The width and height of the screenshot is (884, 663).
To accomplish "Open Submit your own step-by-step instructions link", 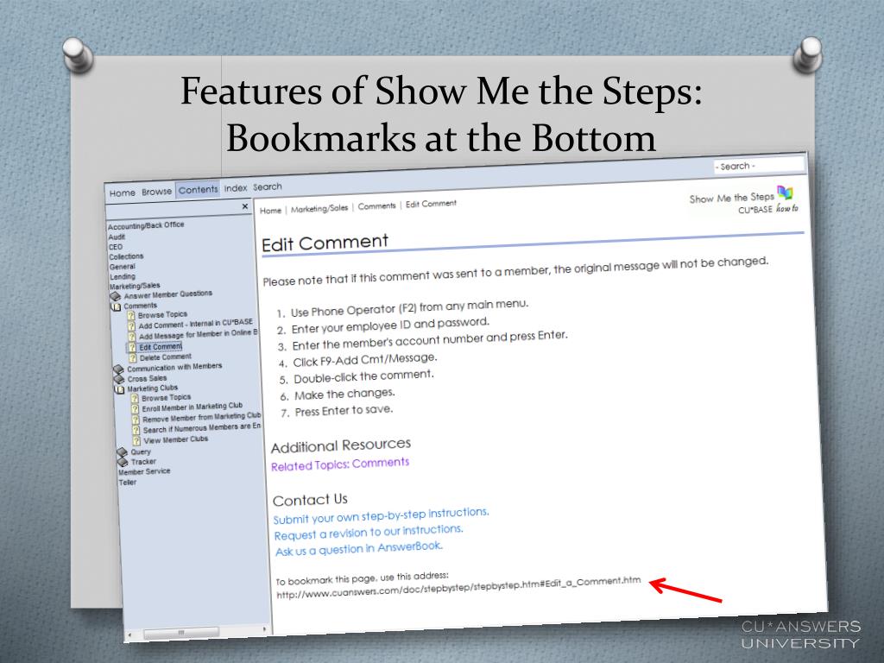I will (381, 515).
